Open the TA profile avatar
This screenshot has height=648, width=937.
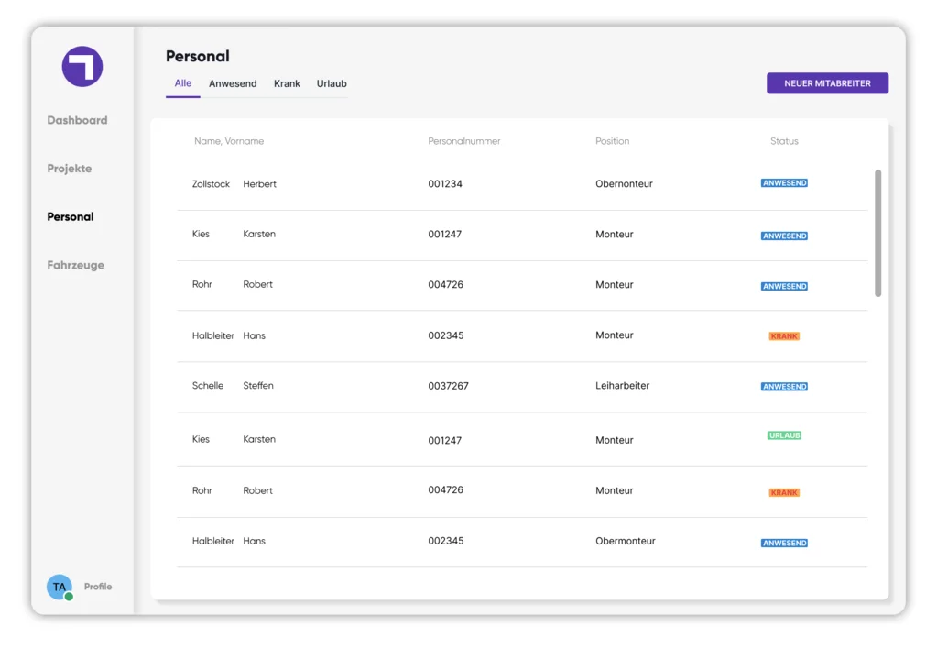(x=60, y=587)
